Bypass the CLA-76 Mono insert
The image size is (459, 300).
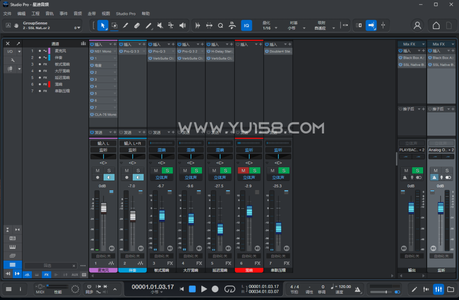(x=92, y=114)
